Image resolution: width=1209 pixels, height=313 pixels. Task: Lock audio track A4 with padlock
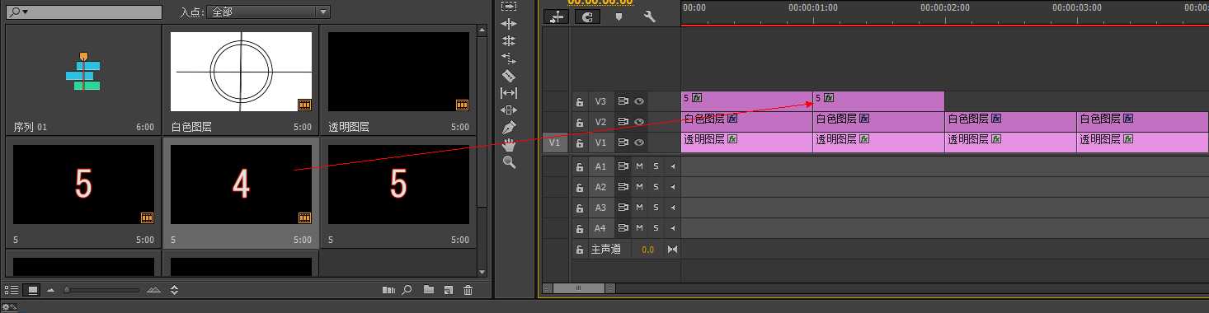point(580,228)
